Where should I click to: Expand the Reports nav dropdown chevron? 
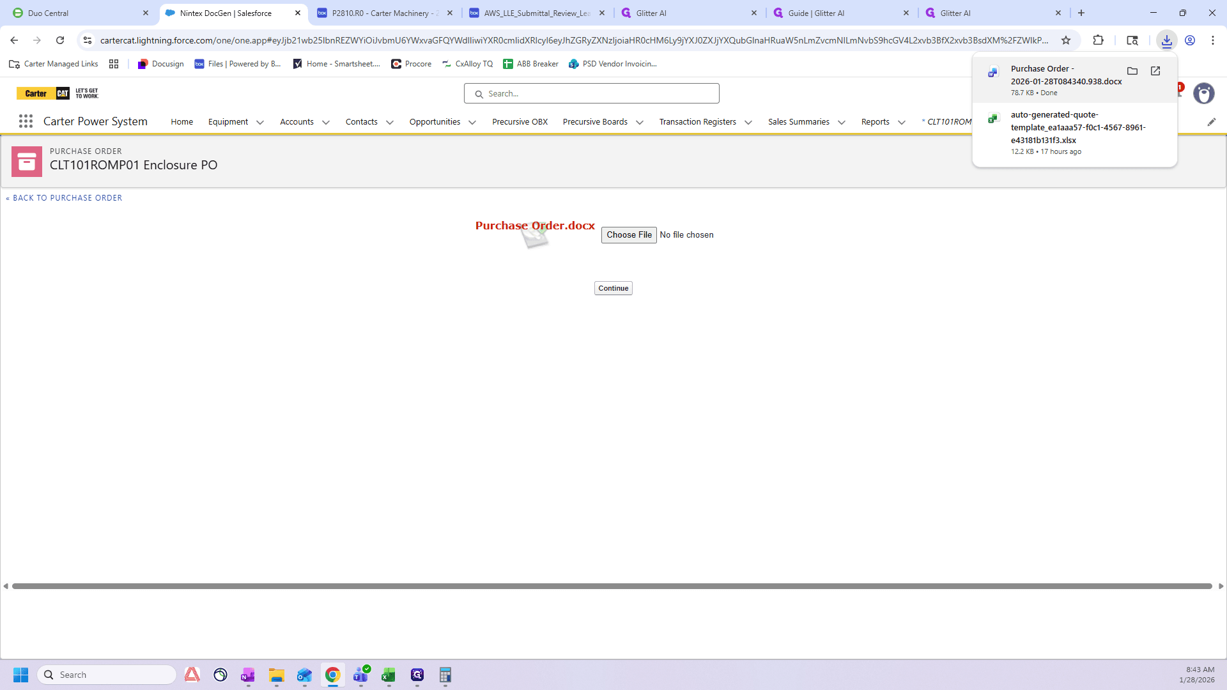[902, 122]
